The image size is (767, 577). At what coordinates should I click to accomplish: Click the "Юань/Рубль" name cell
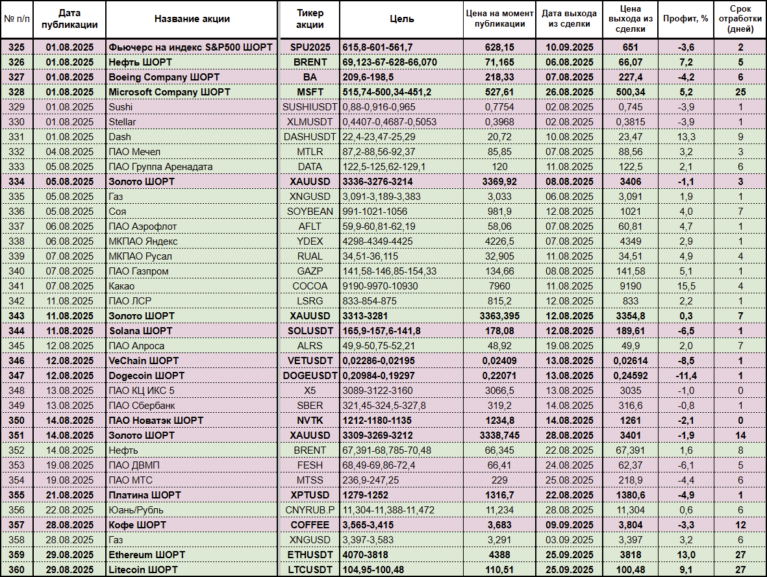[134, 510]
